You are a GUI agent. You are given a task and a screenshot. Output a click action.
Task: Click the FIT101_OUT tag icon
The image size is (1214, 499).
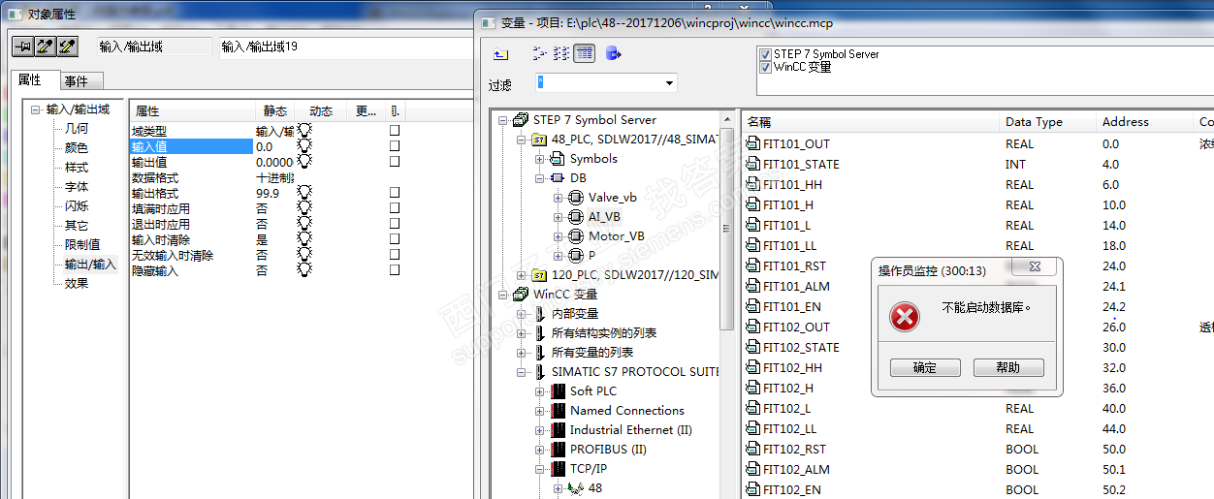click(752, 144)
